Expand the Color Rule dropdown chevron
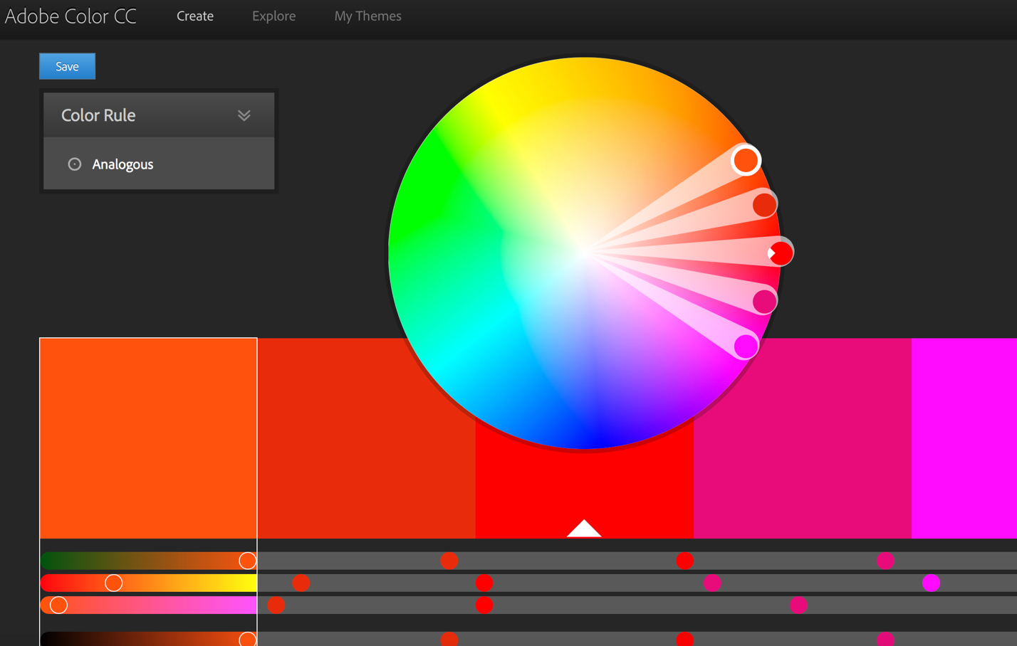Screen dimensions: 1017x646 pos(244,115)
